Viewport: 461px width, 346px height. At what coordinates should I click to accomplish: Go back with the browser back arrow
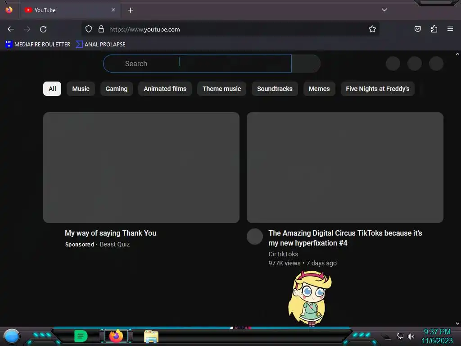[x=11, y=29]
